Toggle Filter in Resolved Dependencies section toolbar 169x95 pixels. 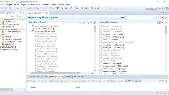(x=166, y=22)
